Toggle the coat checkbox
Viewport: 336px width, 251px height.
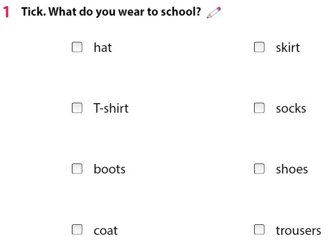pos(77,229)
